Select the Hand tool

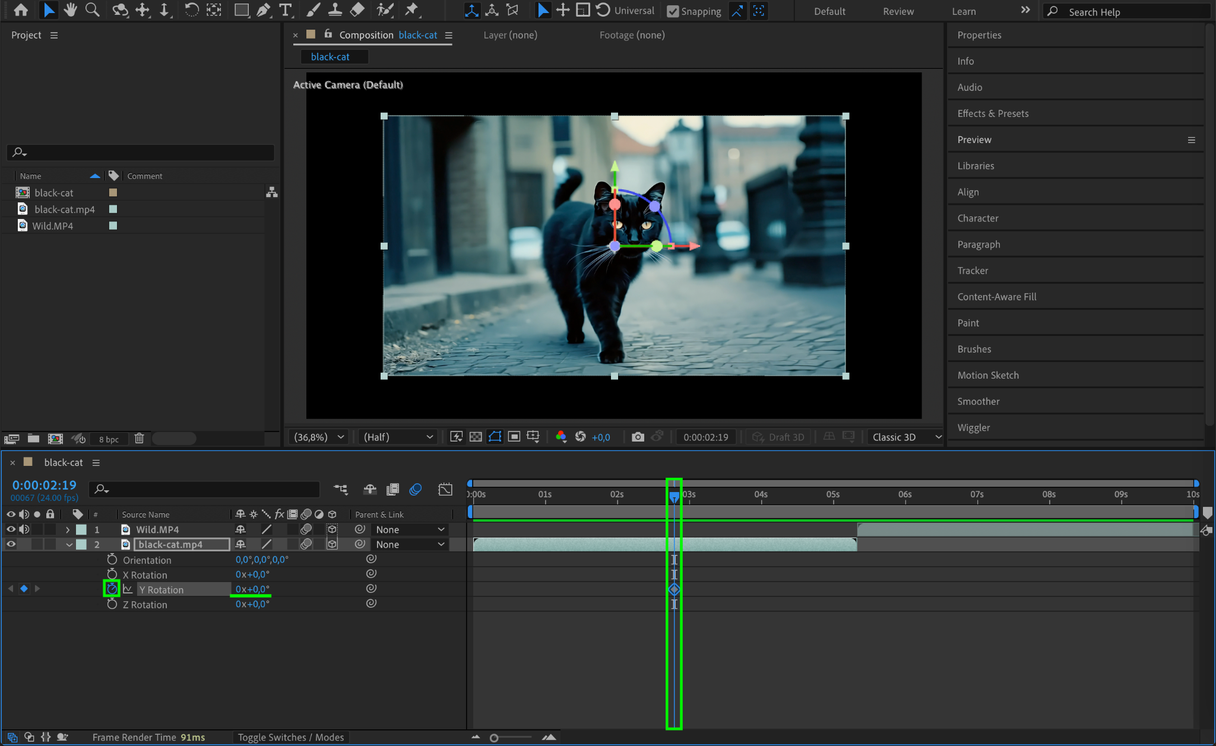[71, 10]
